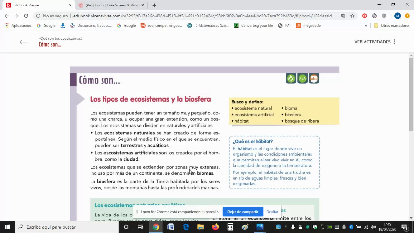Image resolution: width=414 pixels, height=233 pixels.
Task: Switch to the Edubook Viewer tab
Action: coord(38,5)
